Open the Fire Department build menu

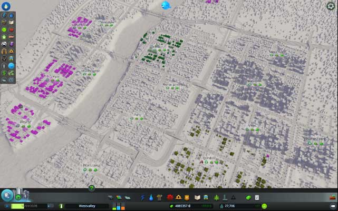(x=178, y=197)
